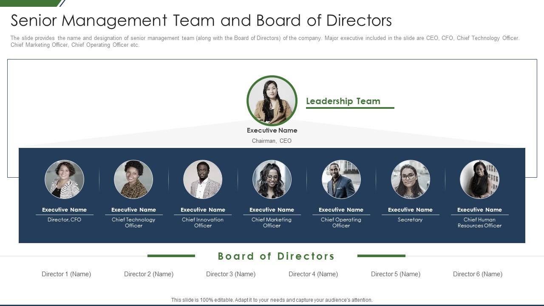
Task: Click the Chairman CEO profile photo
Action: [272, 100]
